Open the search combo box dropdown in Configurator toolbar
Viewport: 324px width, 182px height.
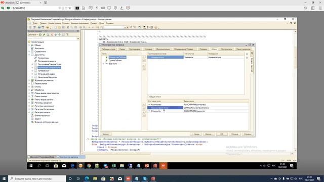click(x=125, y=27)
